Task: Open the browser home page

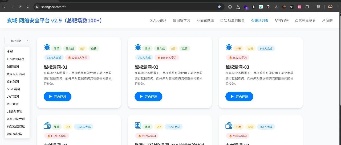Action: click(28, 7)
